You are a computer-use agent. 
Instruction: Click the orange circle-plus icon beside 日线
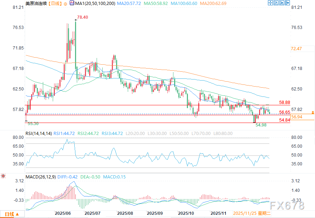click(x=66, y=3)
